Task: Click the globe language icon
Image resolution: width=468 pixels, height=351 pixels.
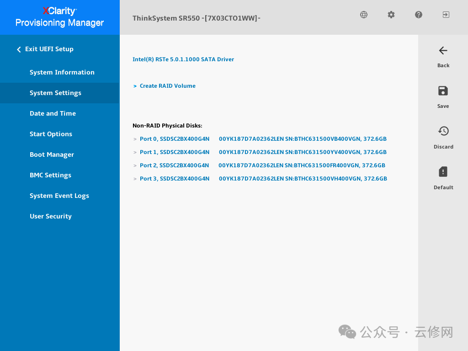Action: (x=363, y=15)
